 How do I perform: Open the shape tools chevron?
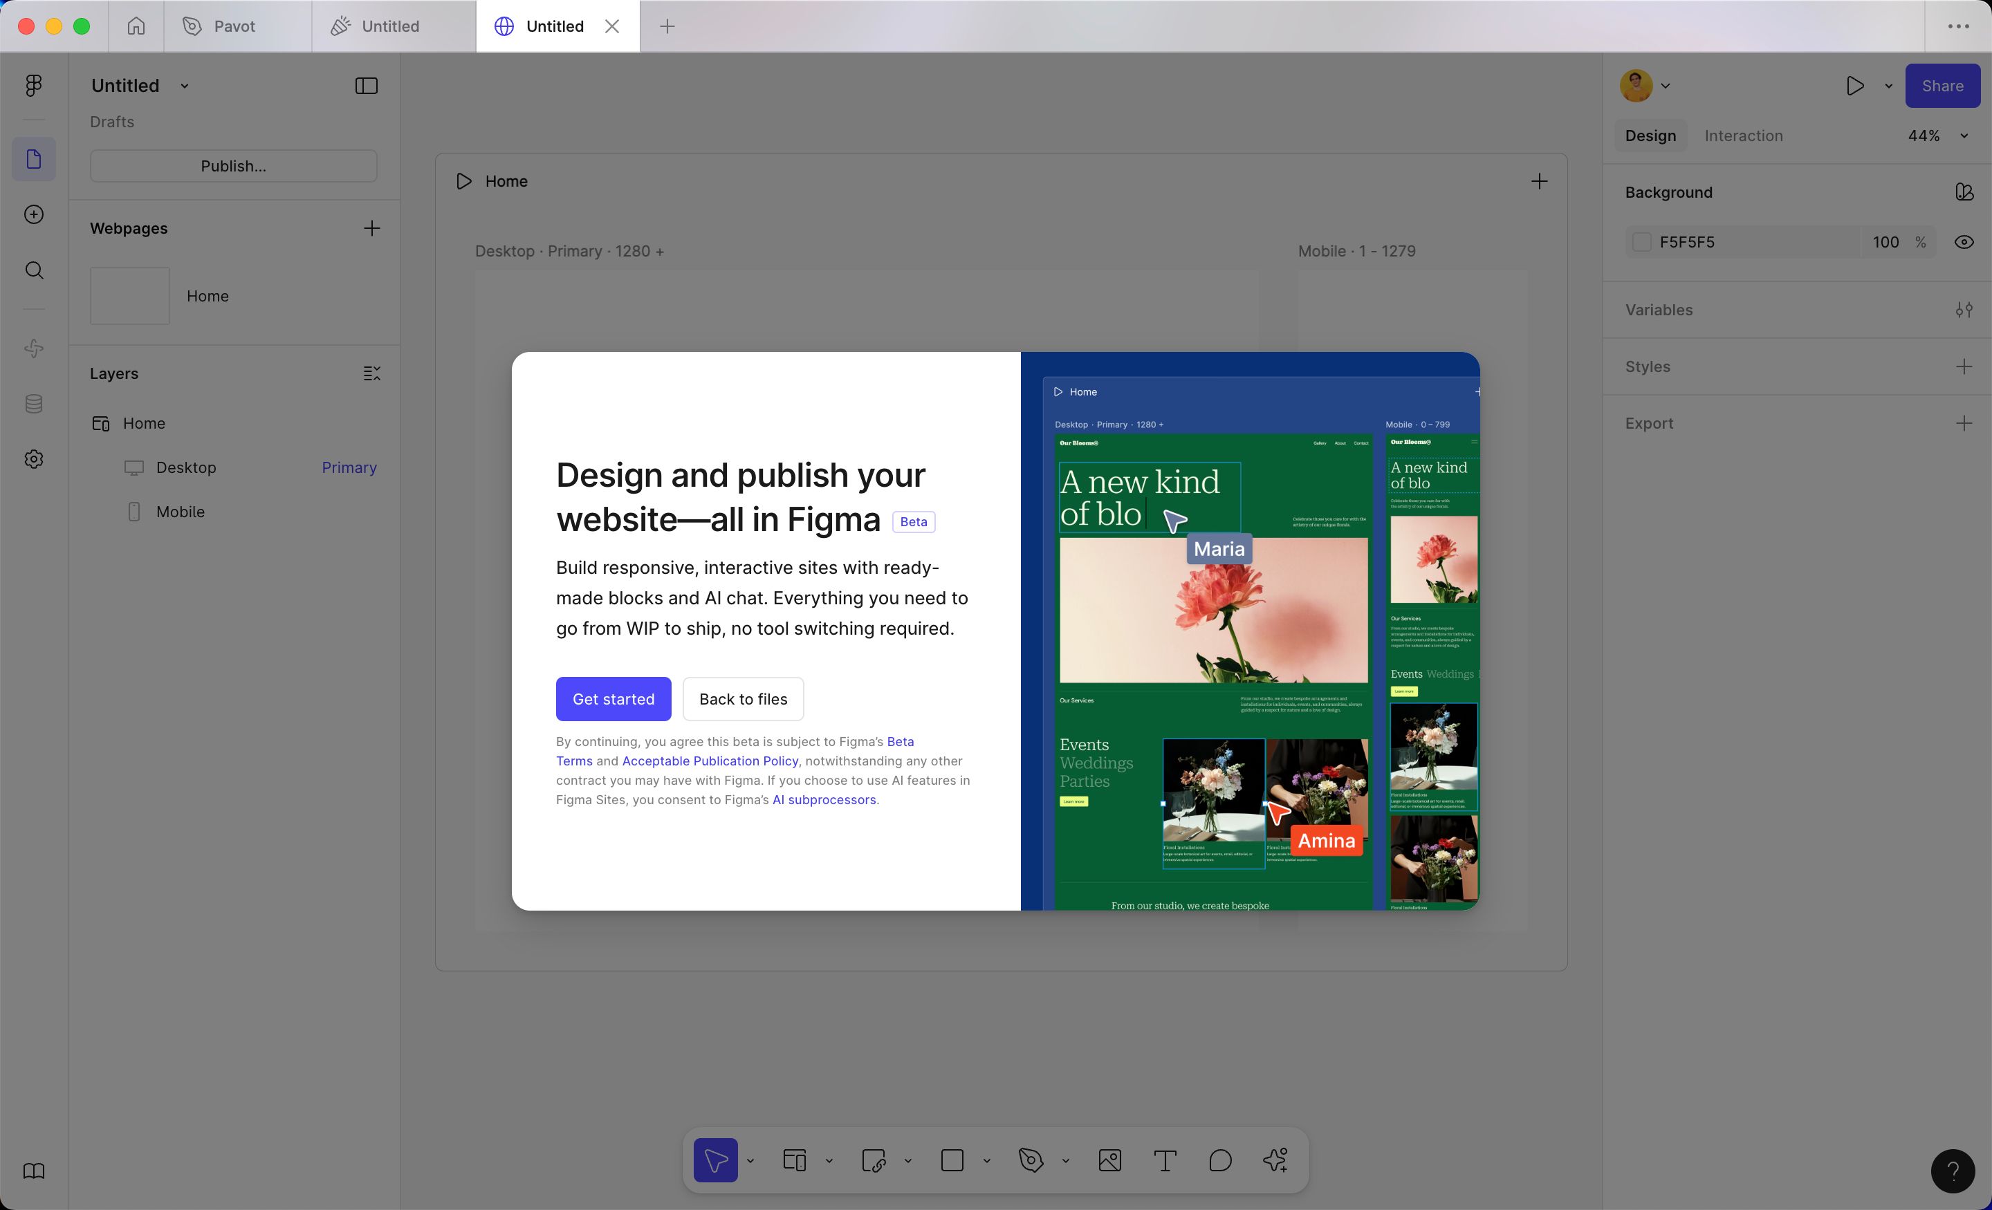tap(986, 1161)
